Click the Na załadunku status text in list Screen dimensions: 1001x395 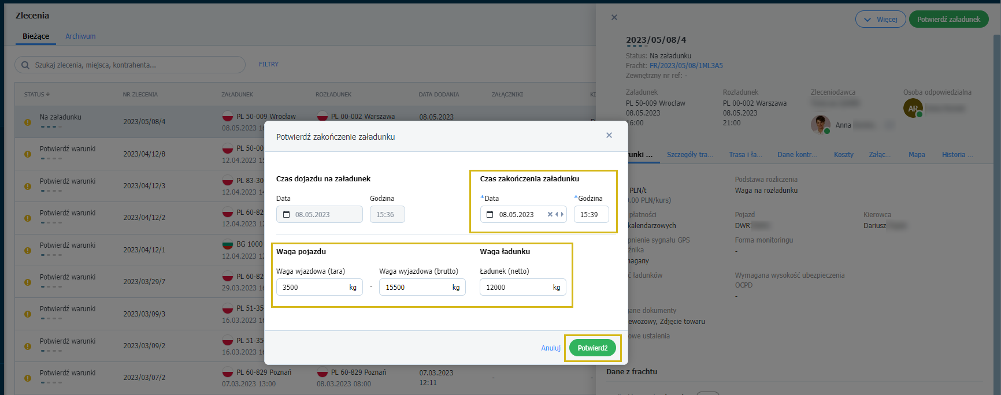[x=61, y=117]
